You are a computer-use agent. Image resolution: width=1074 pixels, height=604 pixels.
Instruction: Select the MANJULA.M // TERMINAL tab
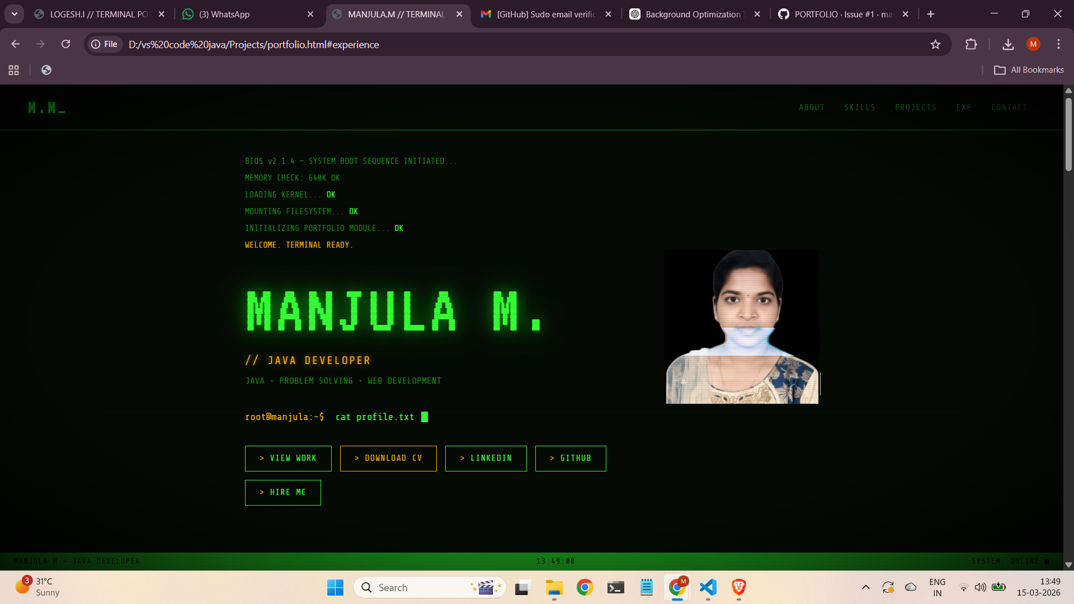pos(396,14)
